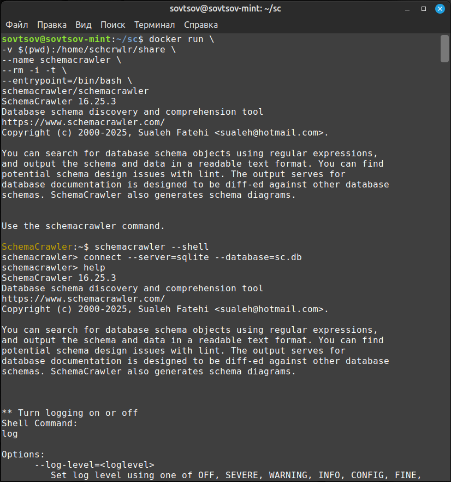Open the Вид menu
The height and width of the screenshot is (482, 451).
click(x=83, y=25)
